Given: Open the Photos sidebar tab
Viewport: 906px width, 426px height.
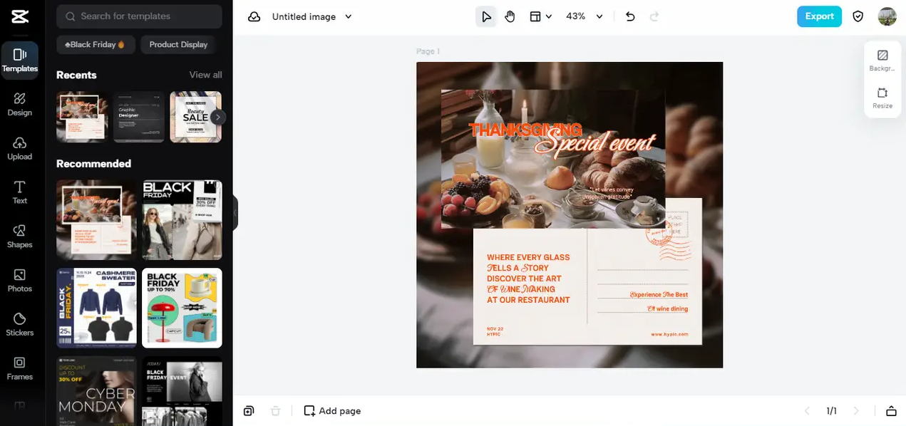Looking at the screenshot, I should click(x=20, y=281).
